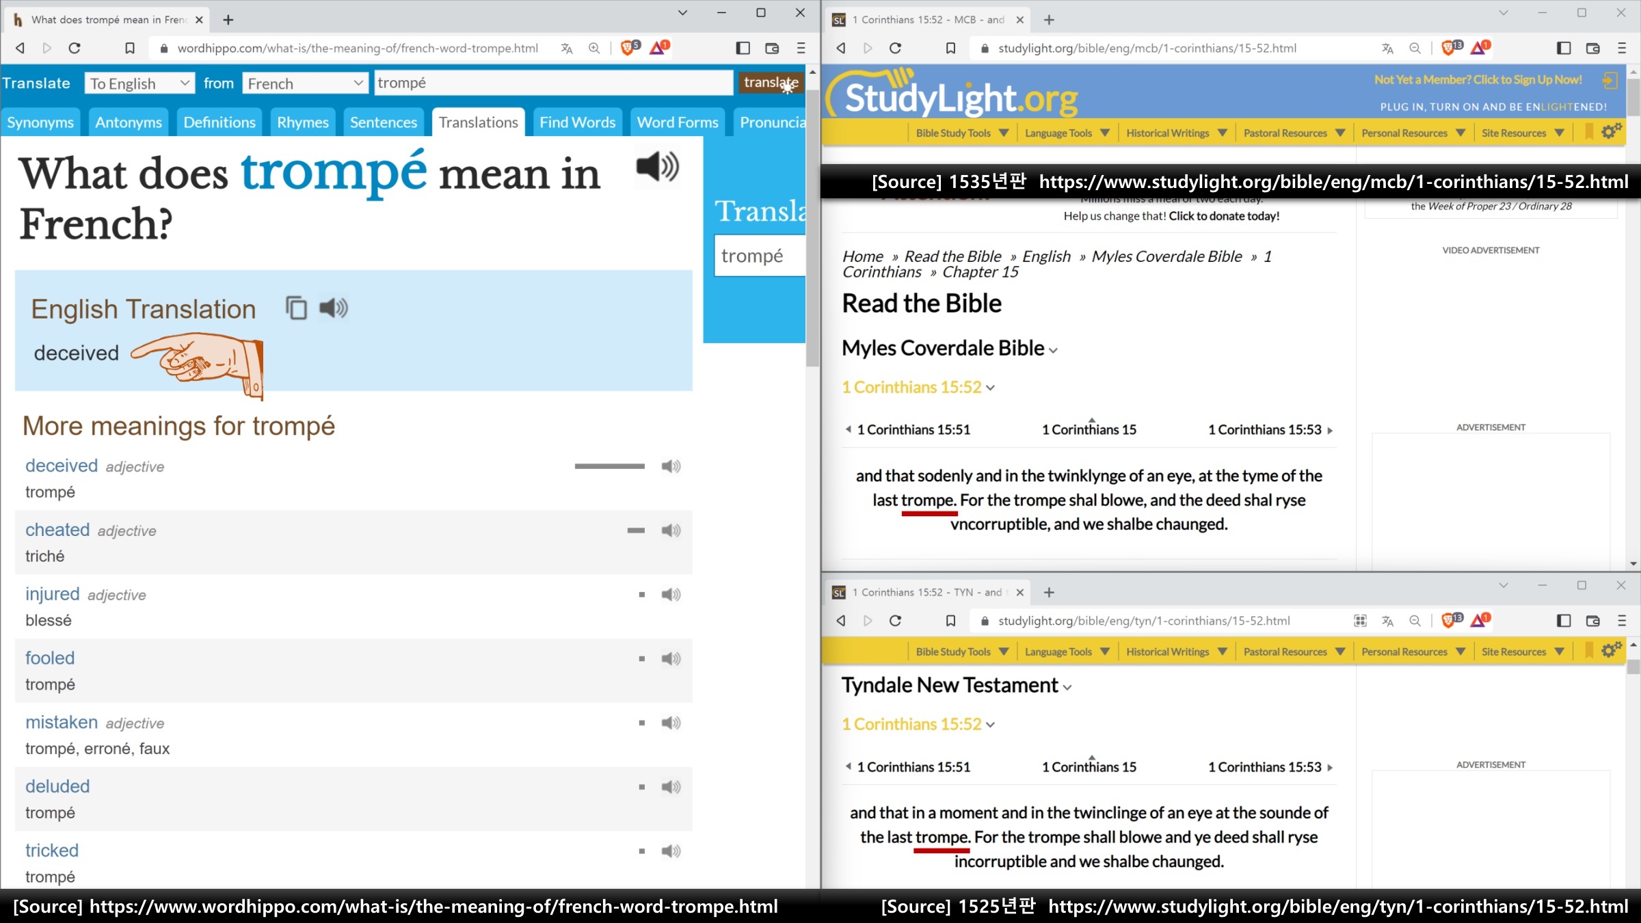This screenshot has width=1641, height=923.
Task: Click the StudyLight settings gears icon
Action: (x=1611, y=132)
